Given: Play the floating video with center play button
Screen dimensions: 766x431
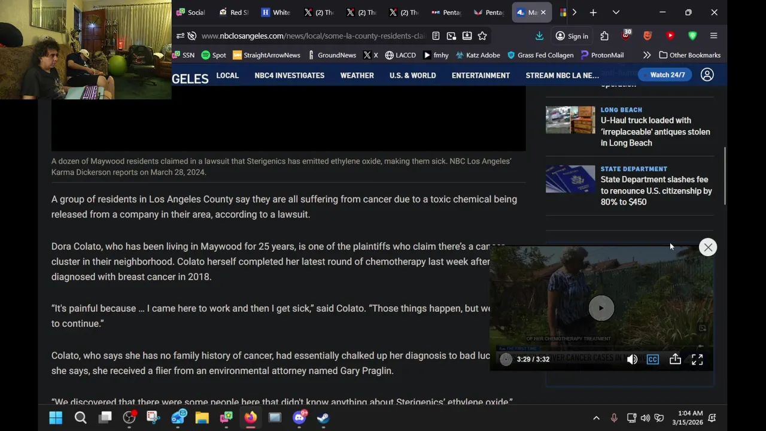Looking at the screenshot, I should [x=601, y=308].
